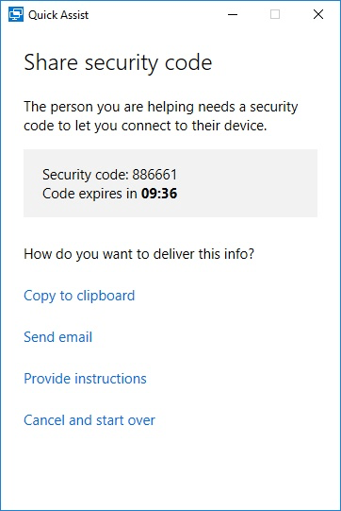Viewport: 341px width, 511px height.
Task: Close the Quick Assist window
Action: tap(318, 14)
